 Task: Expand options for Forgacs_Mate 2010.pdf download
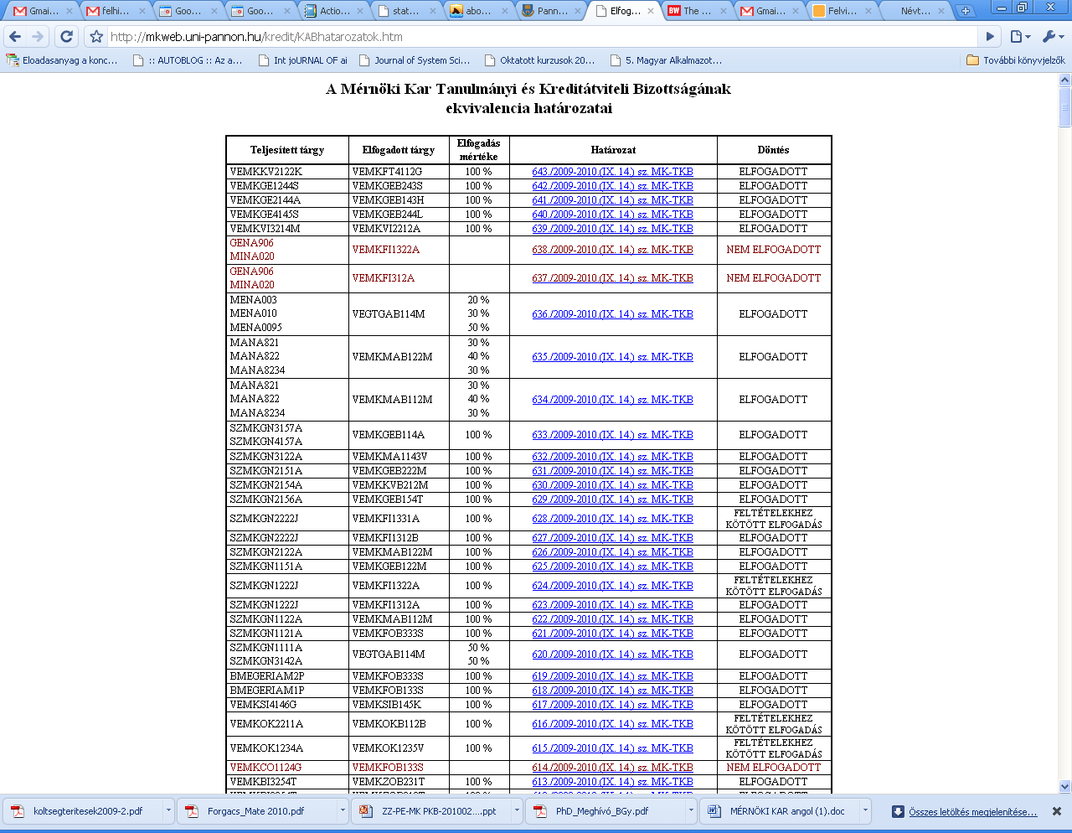click(x=343, y=811)
